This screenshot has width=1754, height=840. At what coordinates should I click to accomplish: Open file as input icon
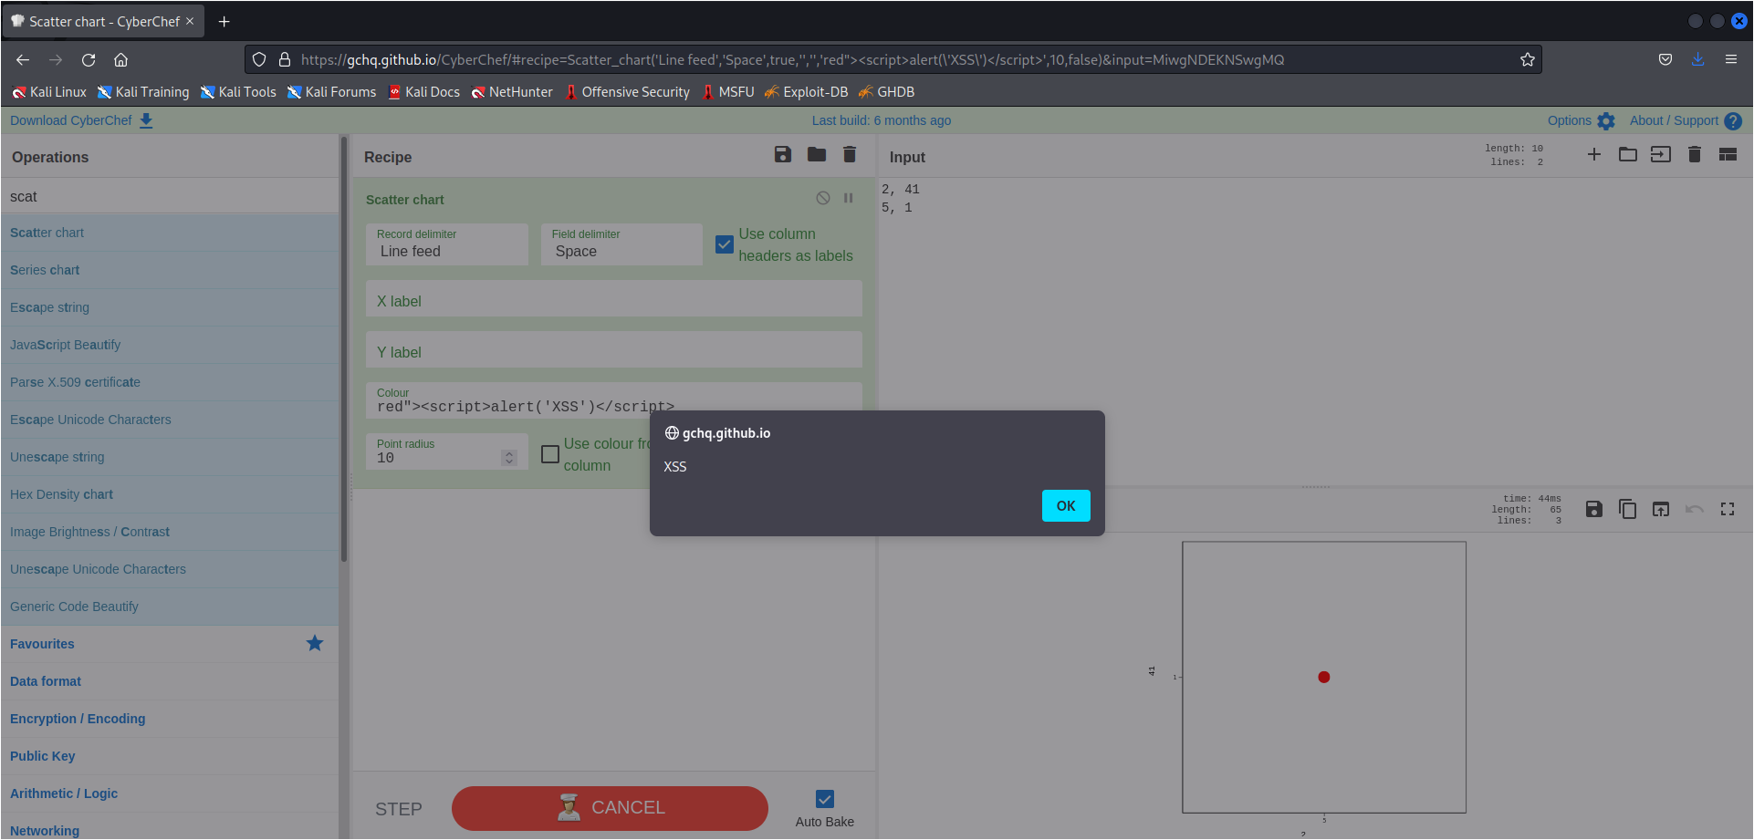click(1661, 155)
